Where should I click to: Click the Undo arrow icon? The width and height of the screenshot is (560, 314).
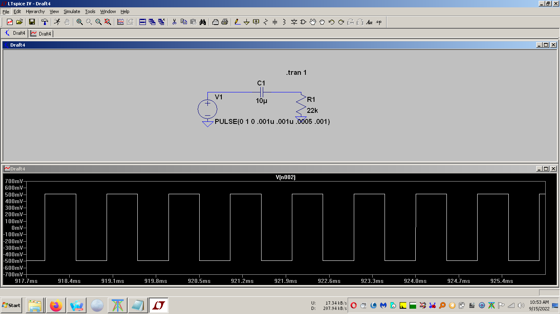pos(331,22)
